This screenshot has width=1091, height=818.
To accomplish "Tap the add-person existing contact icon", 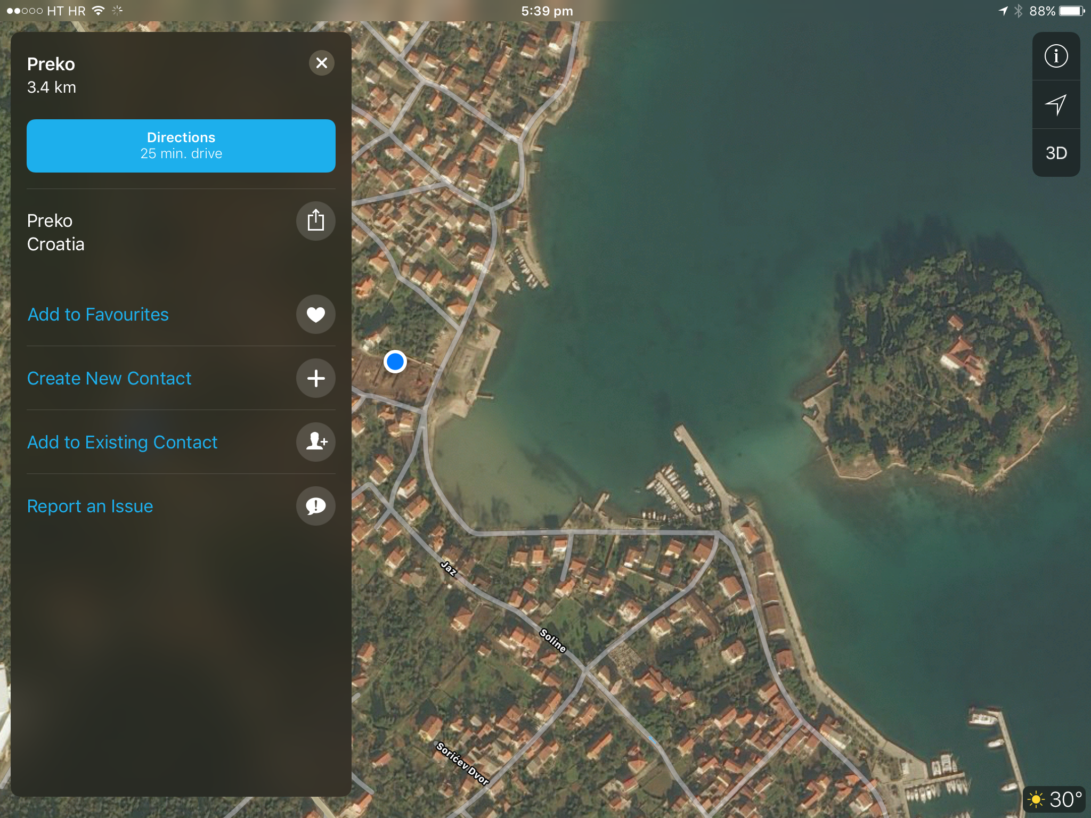I will (x=315, y=442).
